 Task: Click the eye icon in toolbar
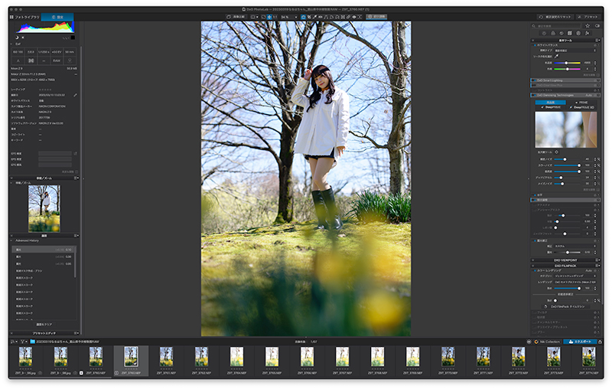point(354,17)
